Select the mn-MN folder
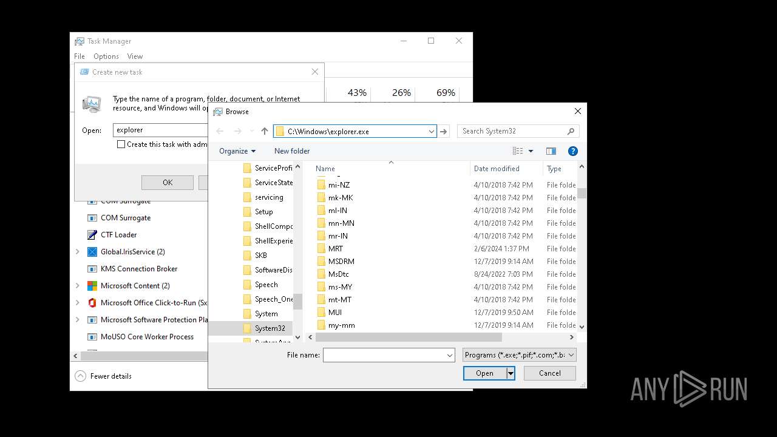The width and height of the screenshot is (777, 437). 341,223
